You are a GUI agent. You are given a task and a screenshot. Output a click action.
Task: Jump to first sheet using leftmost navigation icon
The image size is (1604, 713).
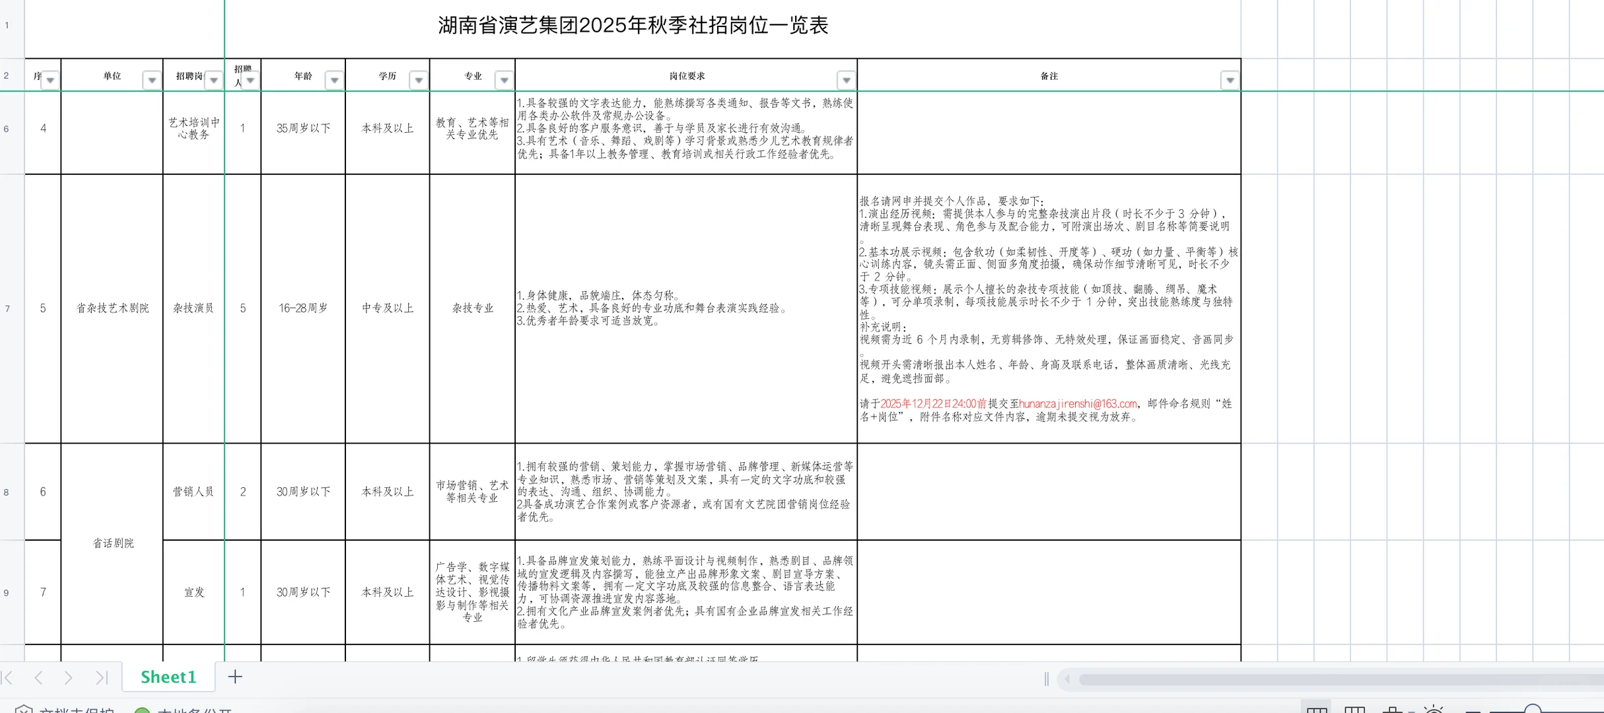9,678
